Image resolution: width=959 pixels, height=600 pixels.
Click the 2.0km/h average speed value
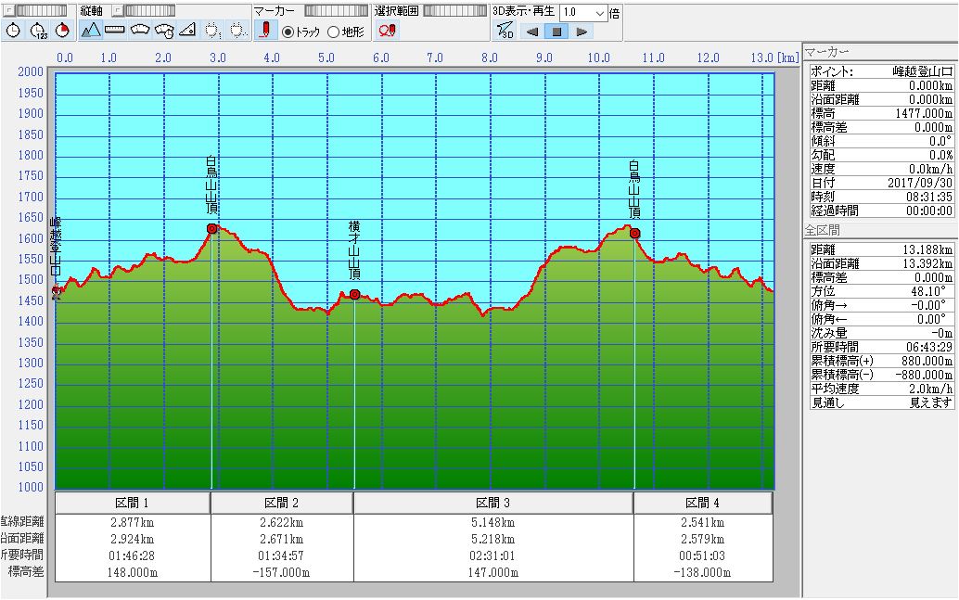point(931,389)
